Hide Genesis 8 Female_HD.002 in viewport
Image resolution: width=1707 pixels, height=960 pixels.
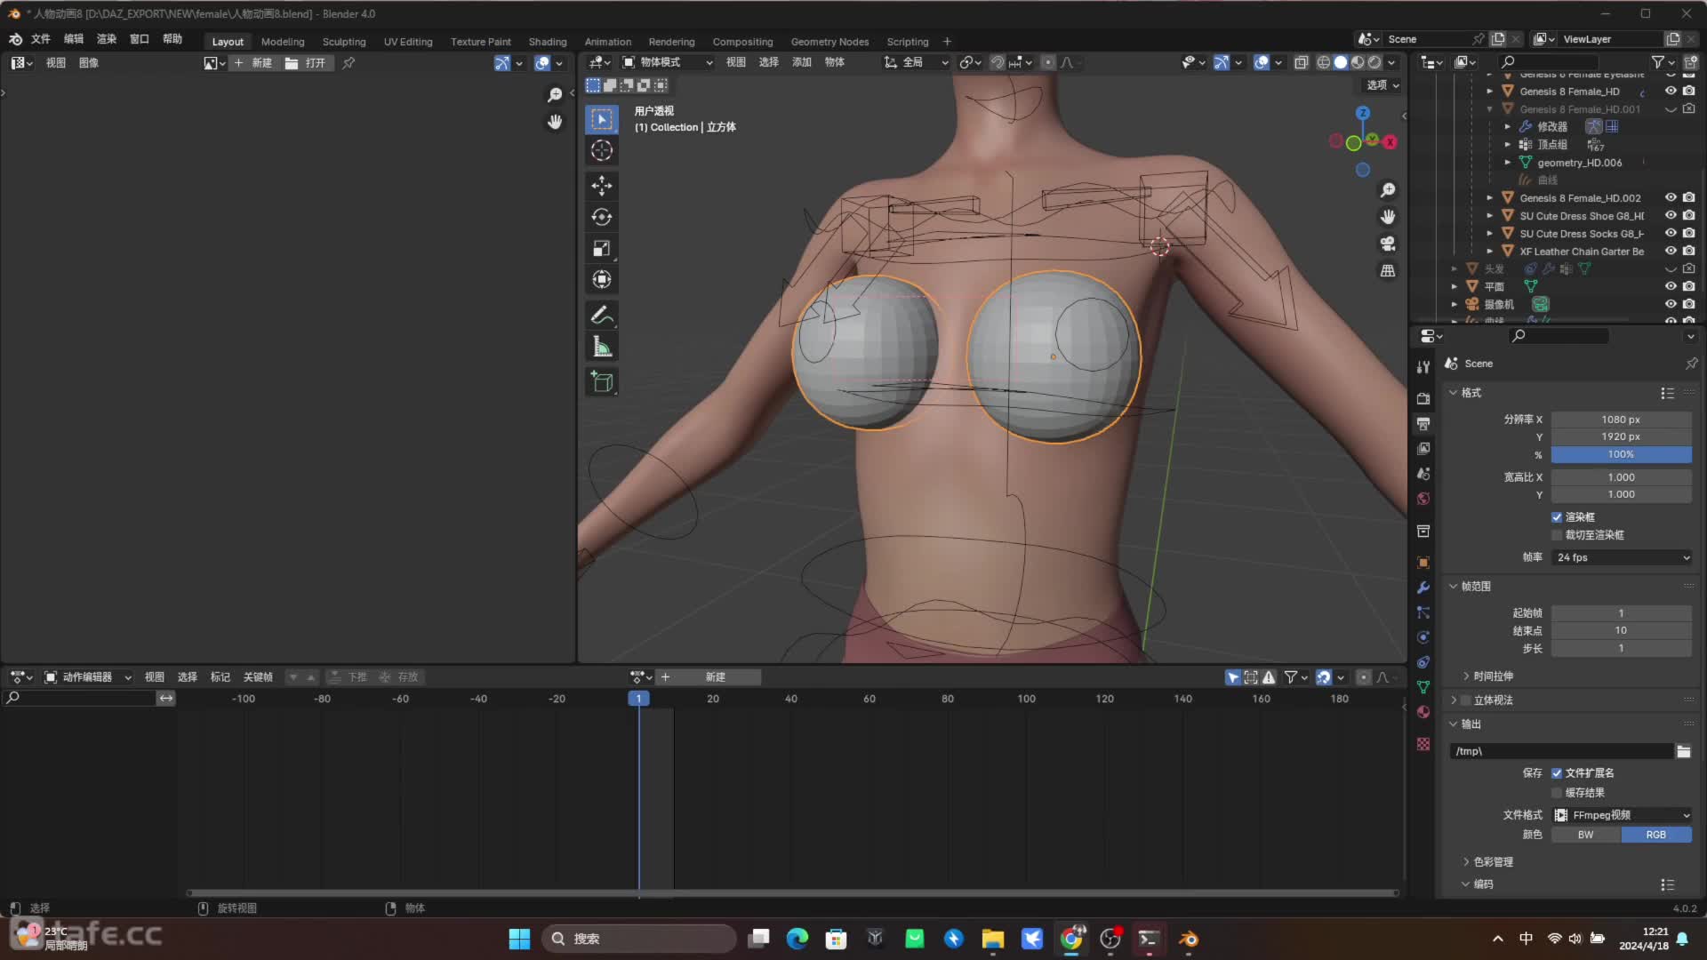[x=1671, y=197]
